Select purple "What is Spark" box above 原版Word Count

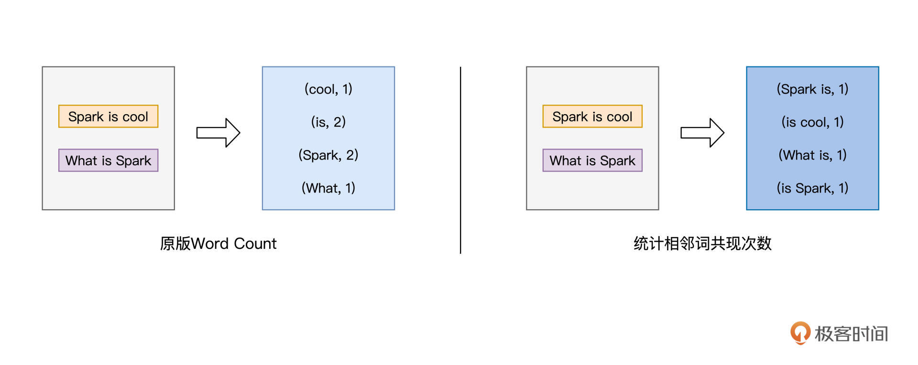point(108,161)
